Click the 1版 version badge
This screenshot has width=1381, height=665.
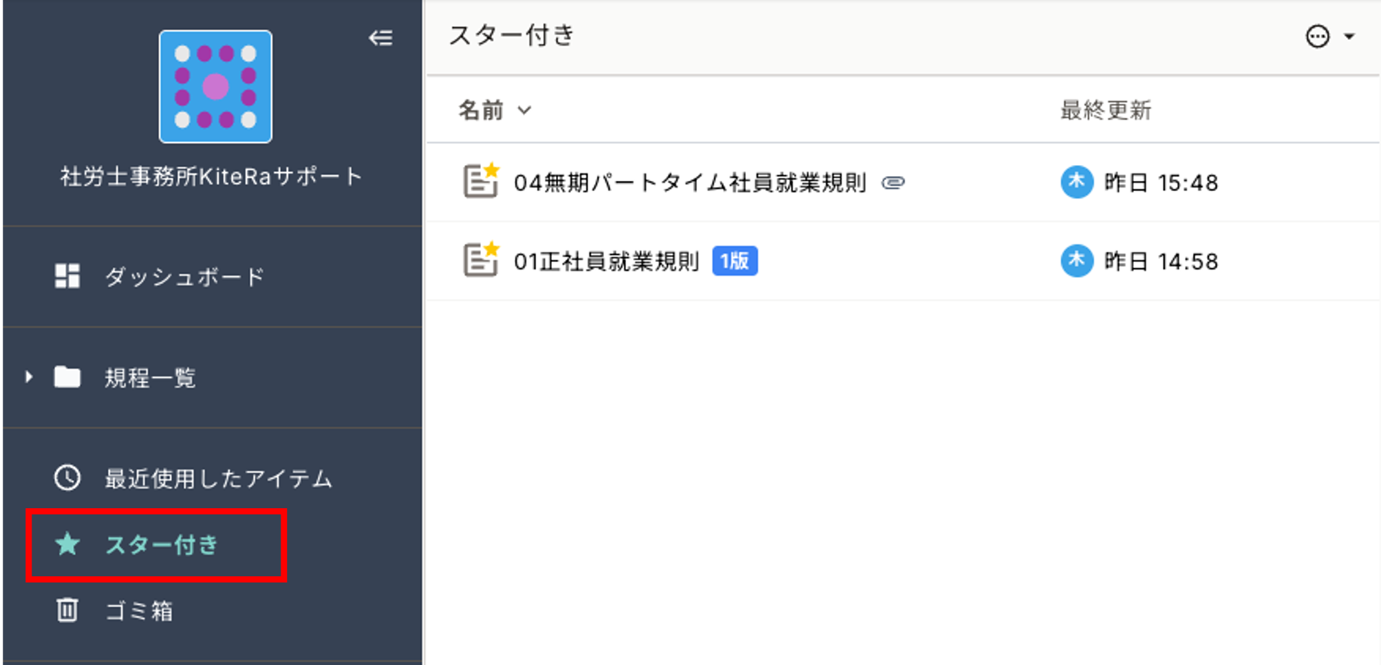click(x=735, y=261)
